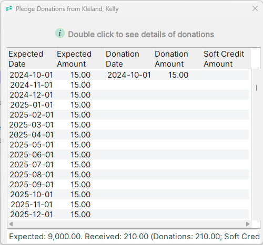Screen dimensions: 263x245
Task: Click the Donation Amount column header
Action: tap(178, 59)
